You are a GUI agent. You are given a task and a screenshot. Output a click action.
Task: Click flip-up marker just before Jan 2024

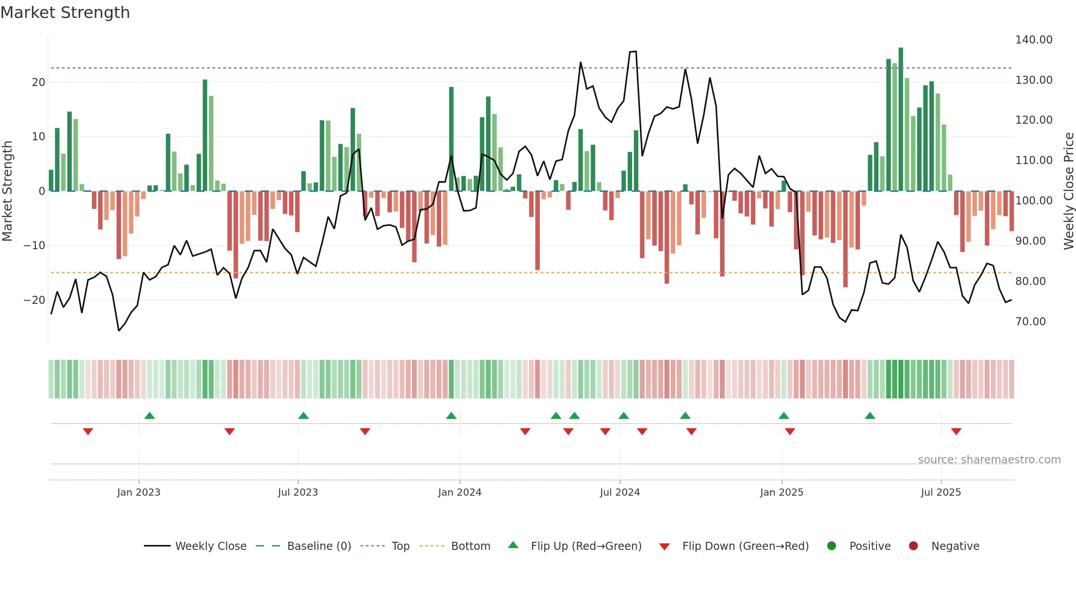click(451, 415)
